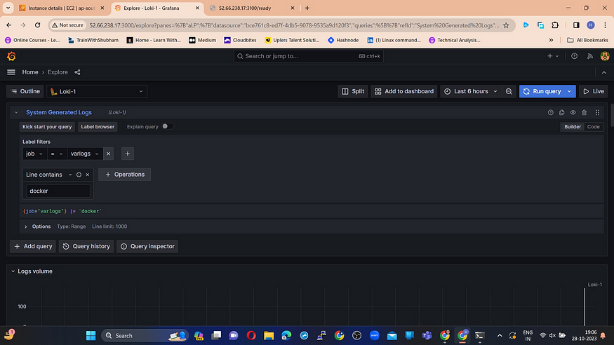Image resolution: width=614 pixels, height=345 pixels.
Task: Open the Run query options arrow
Action: pos(569,91)
